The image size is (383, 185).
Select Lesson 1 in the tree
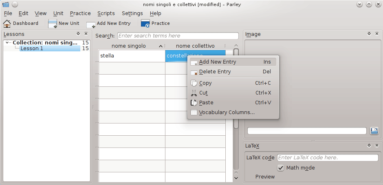(x=32, y=48)
